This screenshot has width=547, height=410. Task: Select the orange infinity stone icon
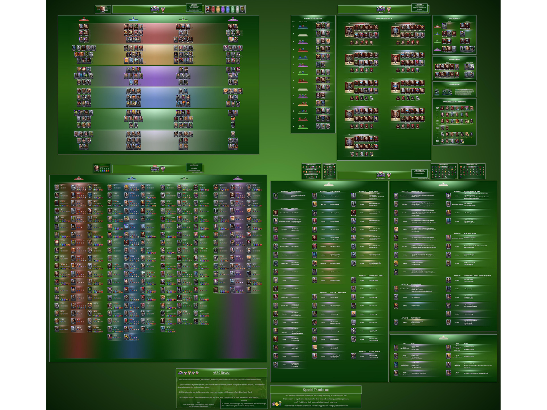click(218, 9)
